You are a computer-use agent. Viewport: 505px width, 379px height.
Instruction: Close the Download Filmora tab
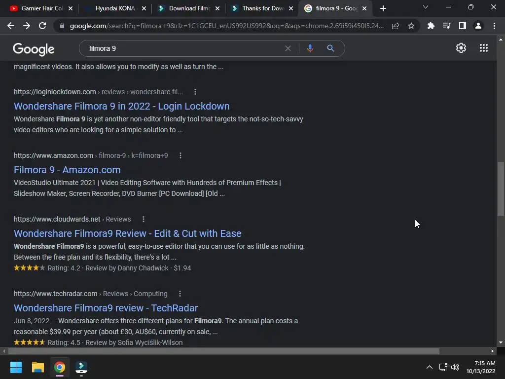(x=217, y=8)
